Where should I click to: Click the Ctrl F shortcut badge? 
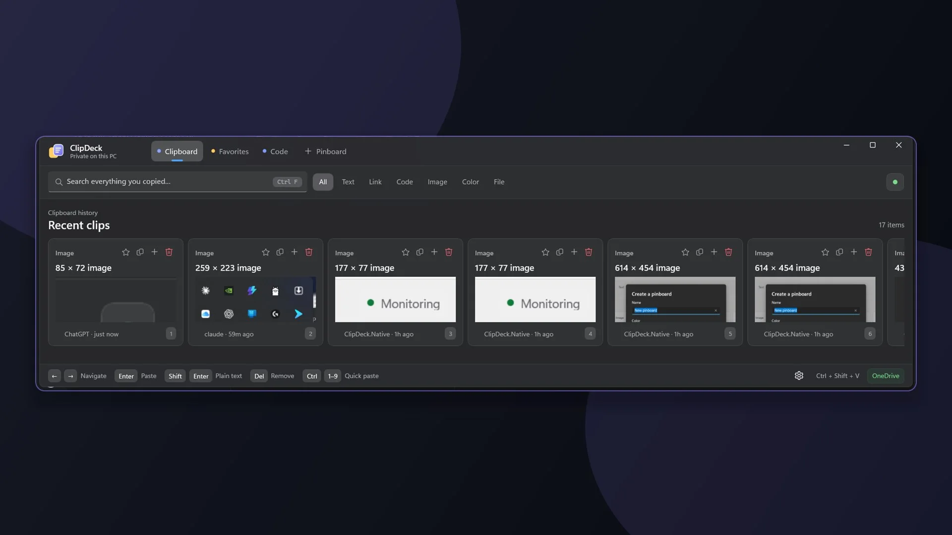coord(287,182)
